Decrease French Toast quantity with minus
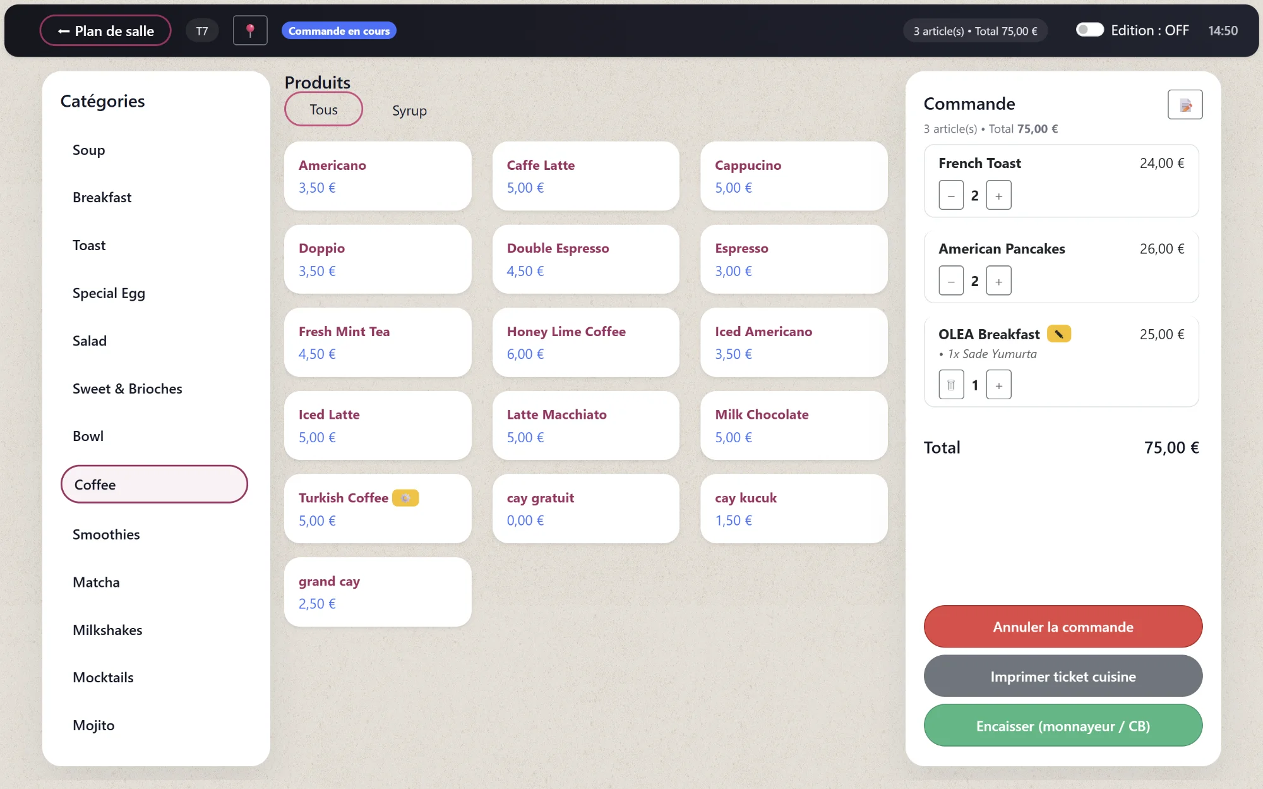The height and width of the screenshot is (789, 1263). coord(951,195)
